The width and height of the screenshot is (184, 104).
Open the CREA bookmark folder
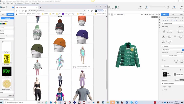point(52,14)
